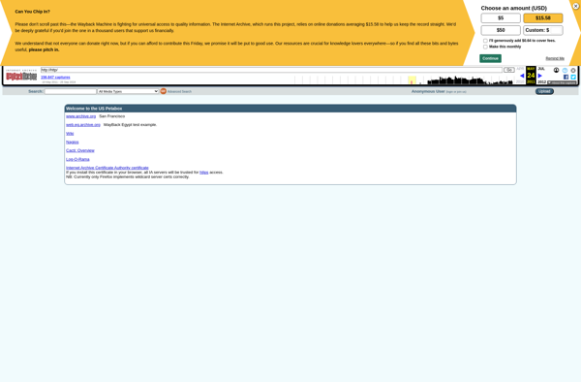The image size is (581, 382).
Task: Click the 'Can You Chip In?' heading
Action: coord(33,12)
